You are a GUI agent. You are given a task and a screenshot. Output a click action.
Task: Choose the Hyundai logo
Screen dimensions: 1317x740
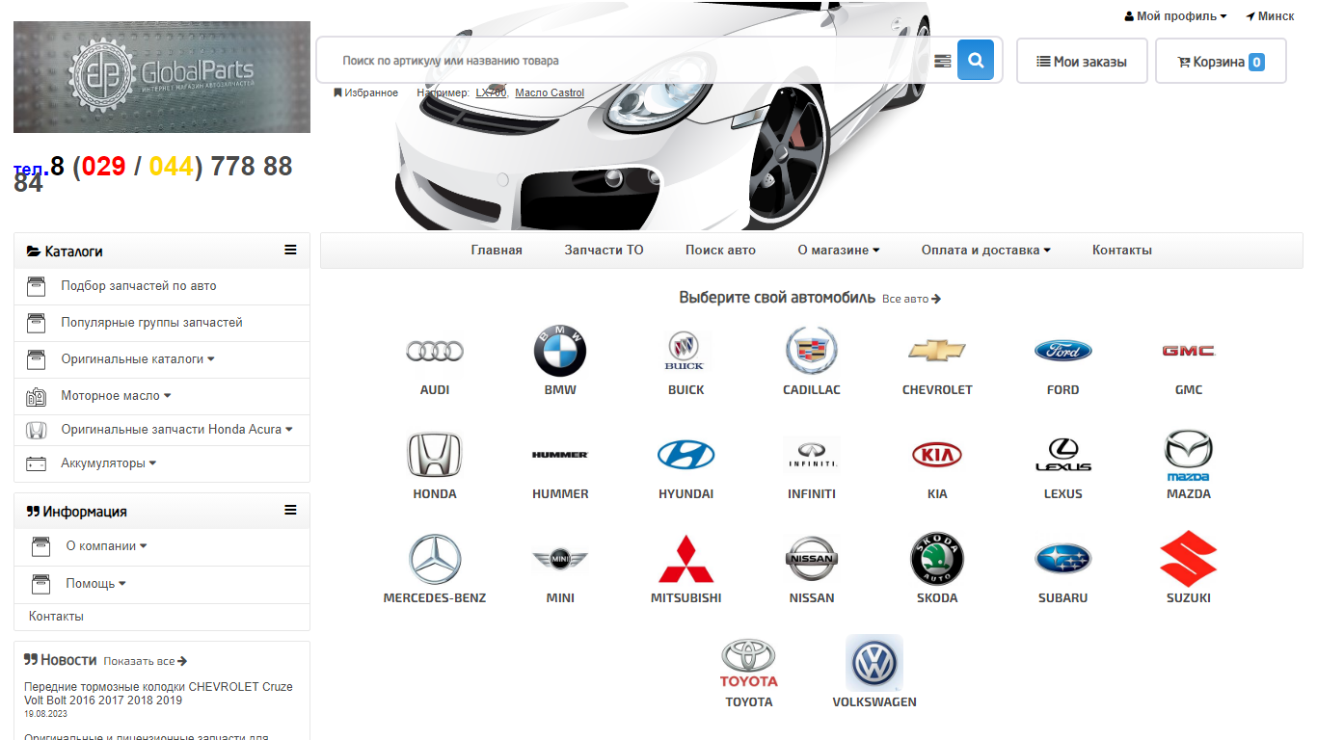pos(685,454)
